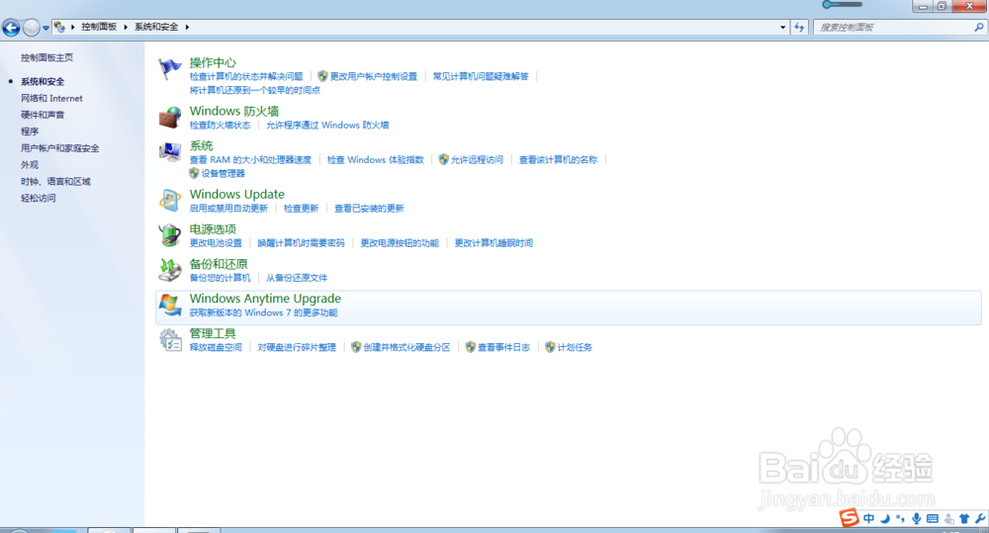Expand the arrow before 控制面板 breadcrumb
Screen dimensions: 989x533
[72, 27]
